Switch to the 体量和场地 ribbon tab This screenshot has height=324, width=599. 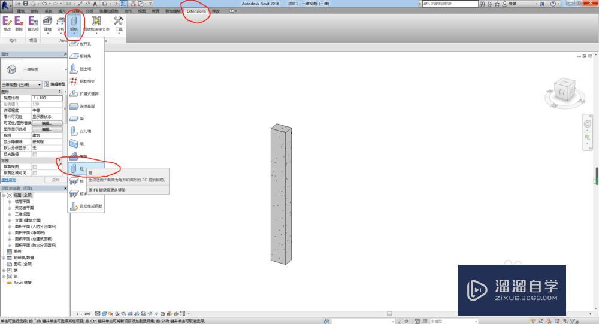[x=108, y=11]
